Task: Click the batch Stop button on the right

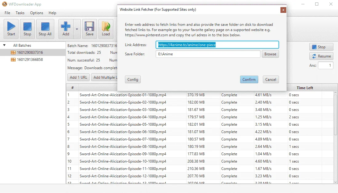Action: (x=321, y=47)
